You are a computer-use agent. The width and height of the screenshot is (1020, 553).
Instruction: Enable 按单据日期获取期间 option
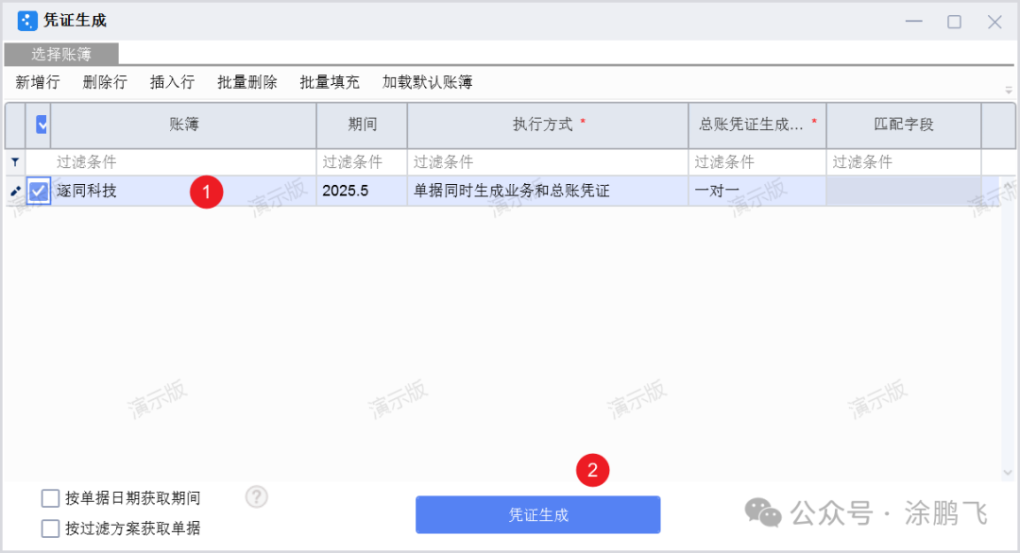(51, 498)
